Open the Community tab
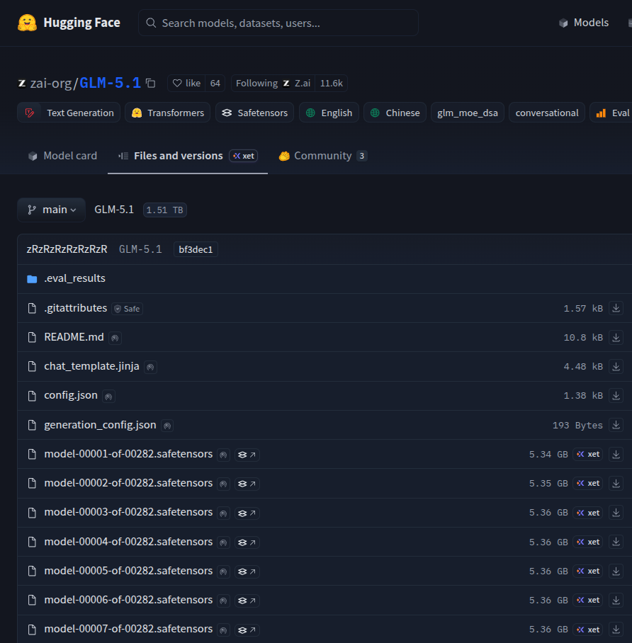 (323, 156)
